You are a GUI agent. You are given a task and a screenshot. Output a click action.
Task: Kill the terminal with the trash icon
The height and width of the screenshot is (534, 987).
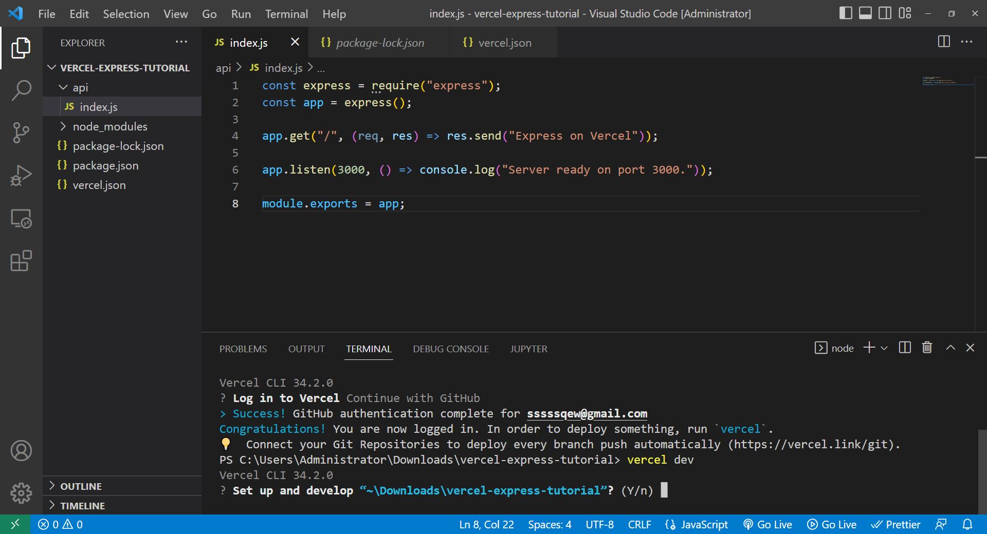point(927,348)
